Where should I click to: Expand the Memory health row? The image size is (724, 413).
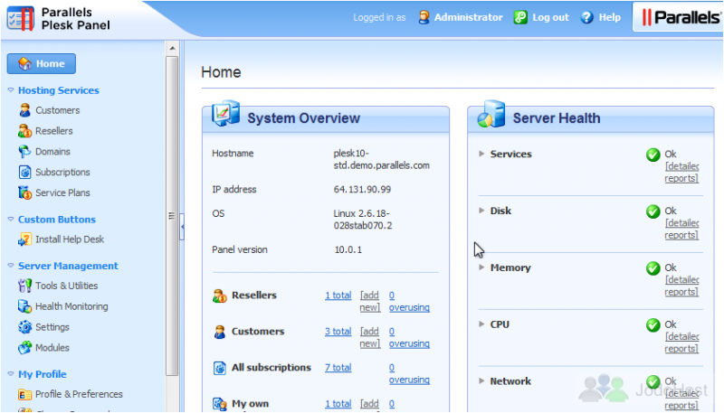[481, 268]
